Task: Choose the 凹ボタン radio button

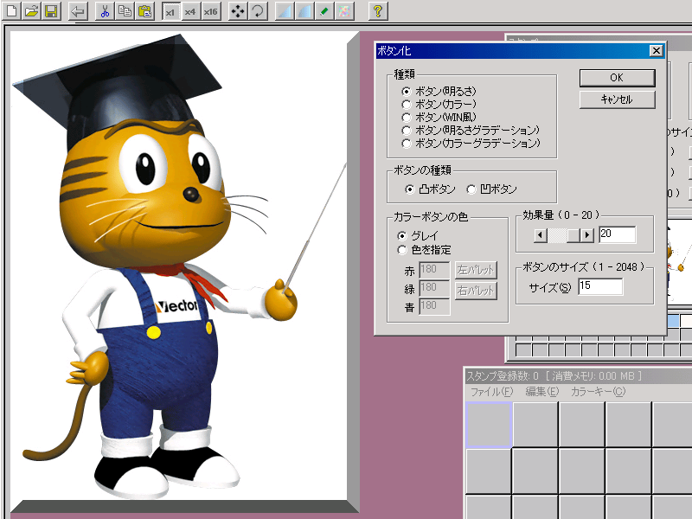Action: [491, 189]
